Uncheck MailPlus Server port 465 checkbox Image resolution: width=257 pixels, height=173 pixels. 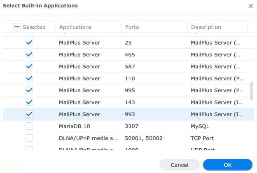(x=29, y=55)
